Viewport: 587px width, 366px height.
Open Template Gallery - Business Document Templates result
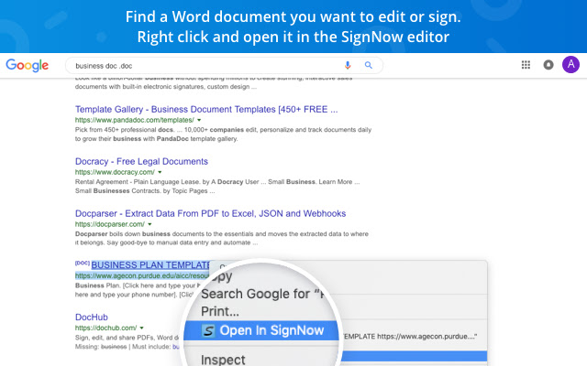pos(206,110)
